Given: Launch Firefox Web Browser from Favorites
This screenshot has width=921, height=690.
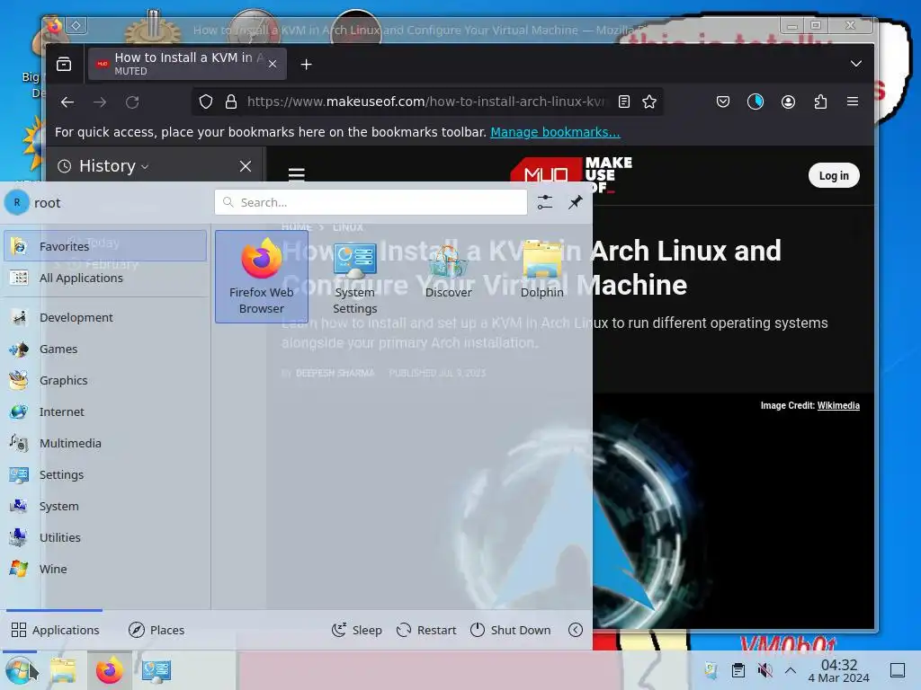Looking at the screenshot, I should [x=262, y=277].
